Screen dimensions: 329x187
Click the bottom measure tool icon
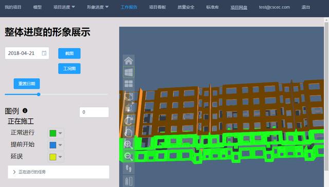[x=129, y=181]
